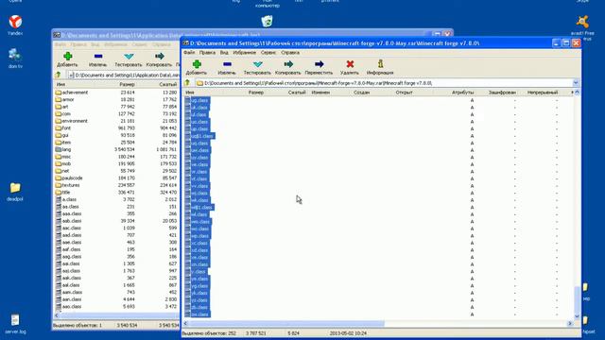
Task: Click the Переместить (Move) icon in front window
Action: pos(319,64)
